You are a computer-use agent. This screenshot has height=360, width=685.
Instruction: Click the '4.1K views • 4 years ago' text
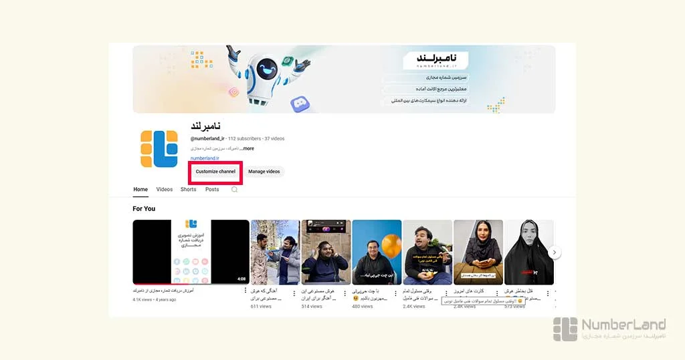[x=155, y=300]
